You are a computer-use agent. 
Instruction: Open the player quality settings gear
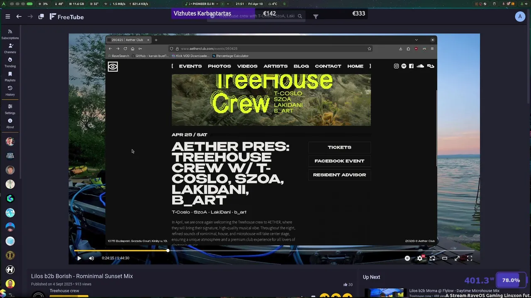420,258
